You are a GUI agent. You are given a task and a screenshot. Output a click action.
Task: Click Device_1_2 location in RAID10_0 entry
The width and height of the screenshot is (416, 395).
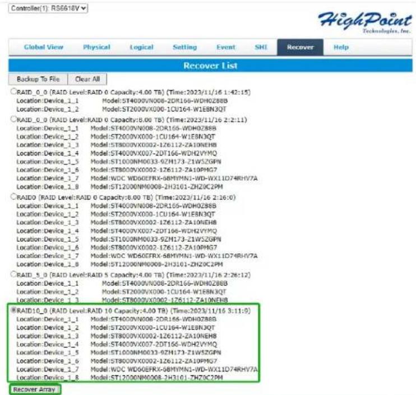pyautogui.click(x=48, y=327)
